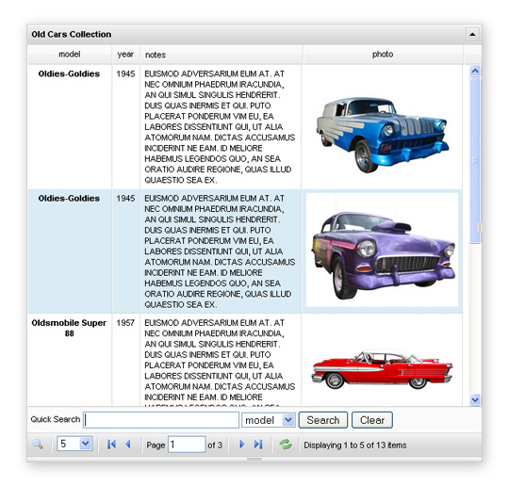Select the 1957 year cell
Image resolution: width=509 pixels, height=486 pixels.
tap(125, 323)
